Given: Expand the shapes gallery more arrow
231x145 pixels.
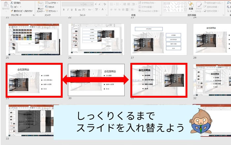Looking at the screenshot, I should tap(185, 11).
